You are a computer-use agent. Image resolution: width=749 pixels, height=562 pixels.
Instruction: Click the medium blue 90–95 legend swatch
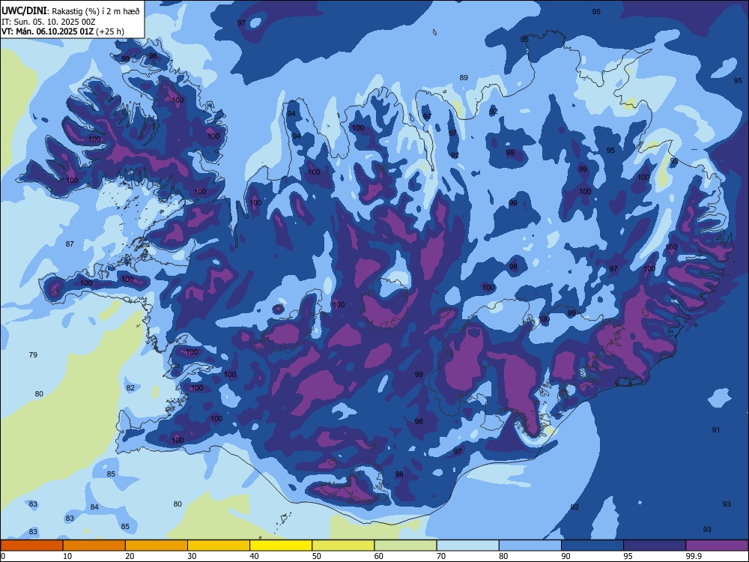(592, 546)
